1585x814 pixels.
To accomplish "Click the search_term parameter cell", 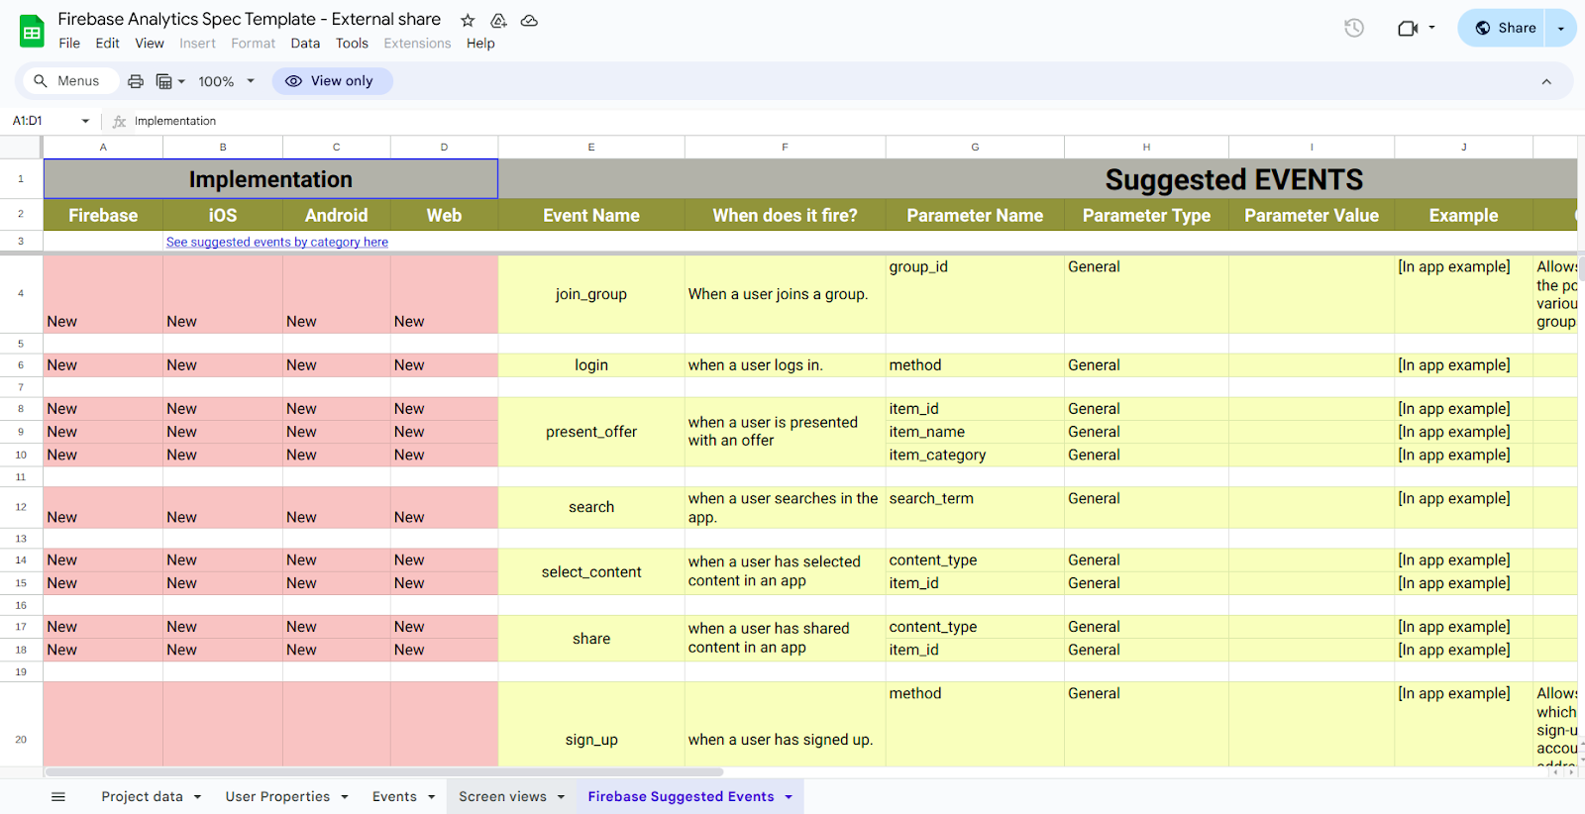I will [x=975, y=507].
